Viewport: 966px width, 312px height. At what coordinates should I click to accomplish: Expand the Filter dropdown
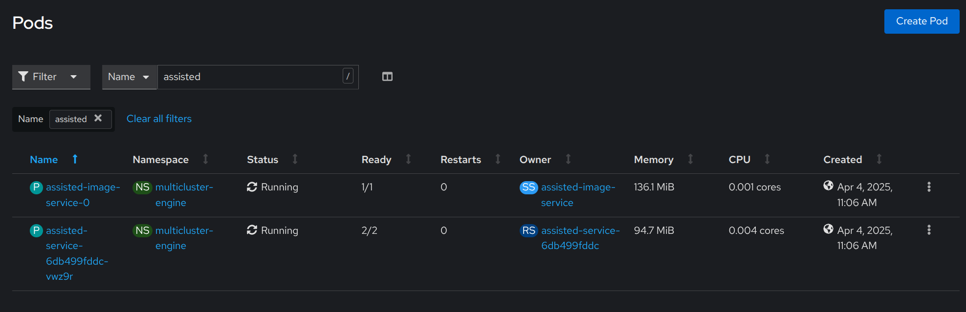(51, 77)
